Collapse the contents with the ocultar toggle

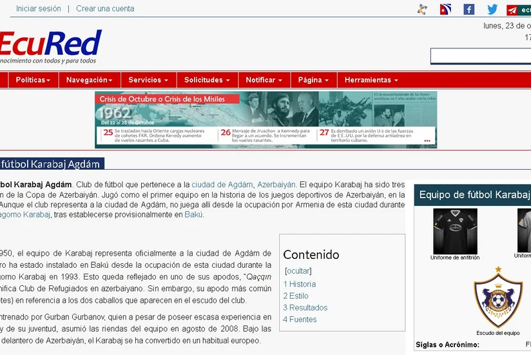[x=298, y=271]
